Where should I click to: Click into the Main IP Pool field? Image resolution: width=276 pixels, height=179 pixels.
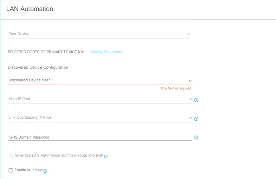tap(95, 99)
